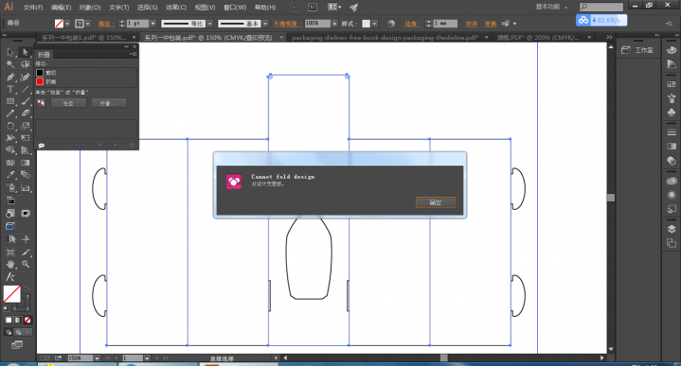The image size is (681, 366).
Task: Confirm the Cannot fold design dialog
Action: click(x=436, y=202)
